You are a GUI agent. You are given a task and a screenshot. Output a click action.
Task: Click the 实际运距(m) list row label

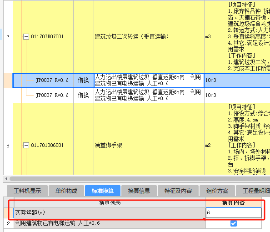(110, 213)
